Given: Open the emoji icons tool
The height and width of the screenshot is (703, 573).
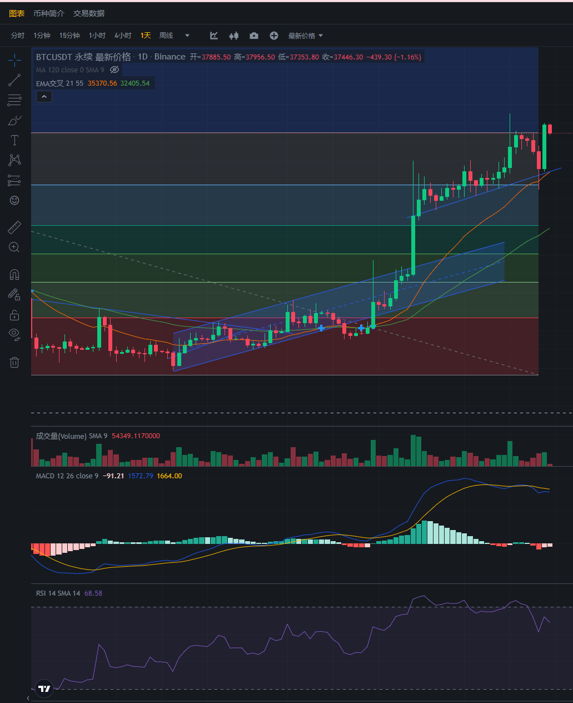Looking at the screenshot, I should point(14,200).
